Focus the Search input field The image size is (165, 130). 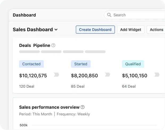pos(135,15)
